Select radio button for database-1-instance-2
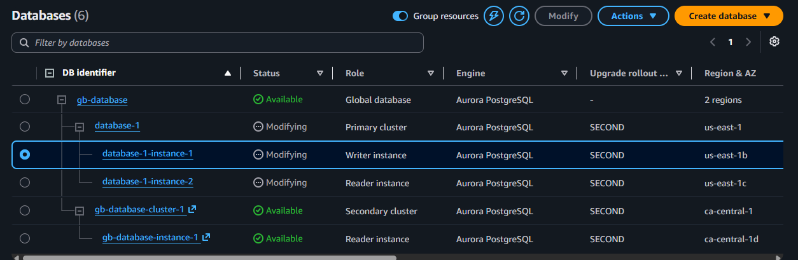The image size is (798, 260). point(24,182)
